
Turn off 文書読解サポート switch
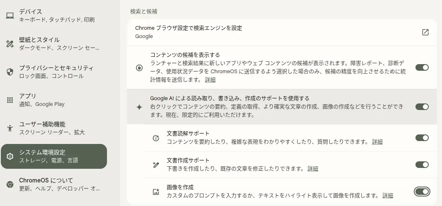422,138
